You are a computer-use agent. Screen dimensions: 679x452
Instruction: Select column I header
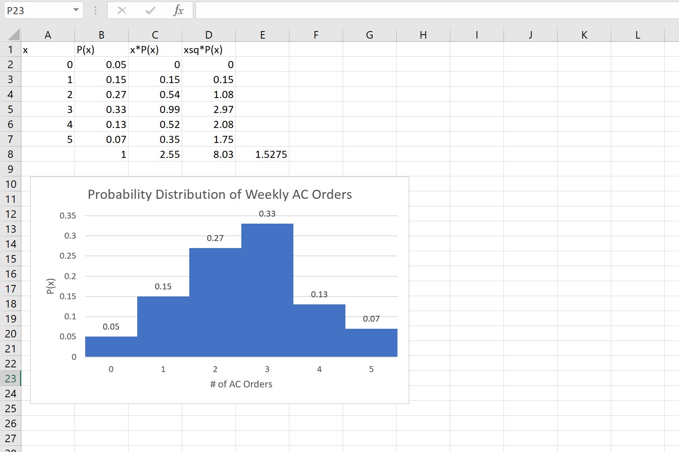point(477,35)
